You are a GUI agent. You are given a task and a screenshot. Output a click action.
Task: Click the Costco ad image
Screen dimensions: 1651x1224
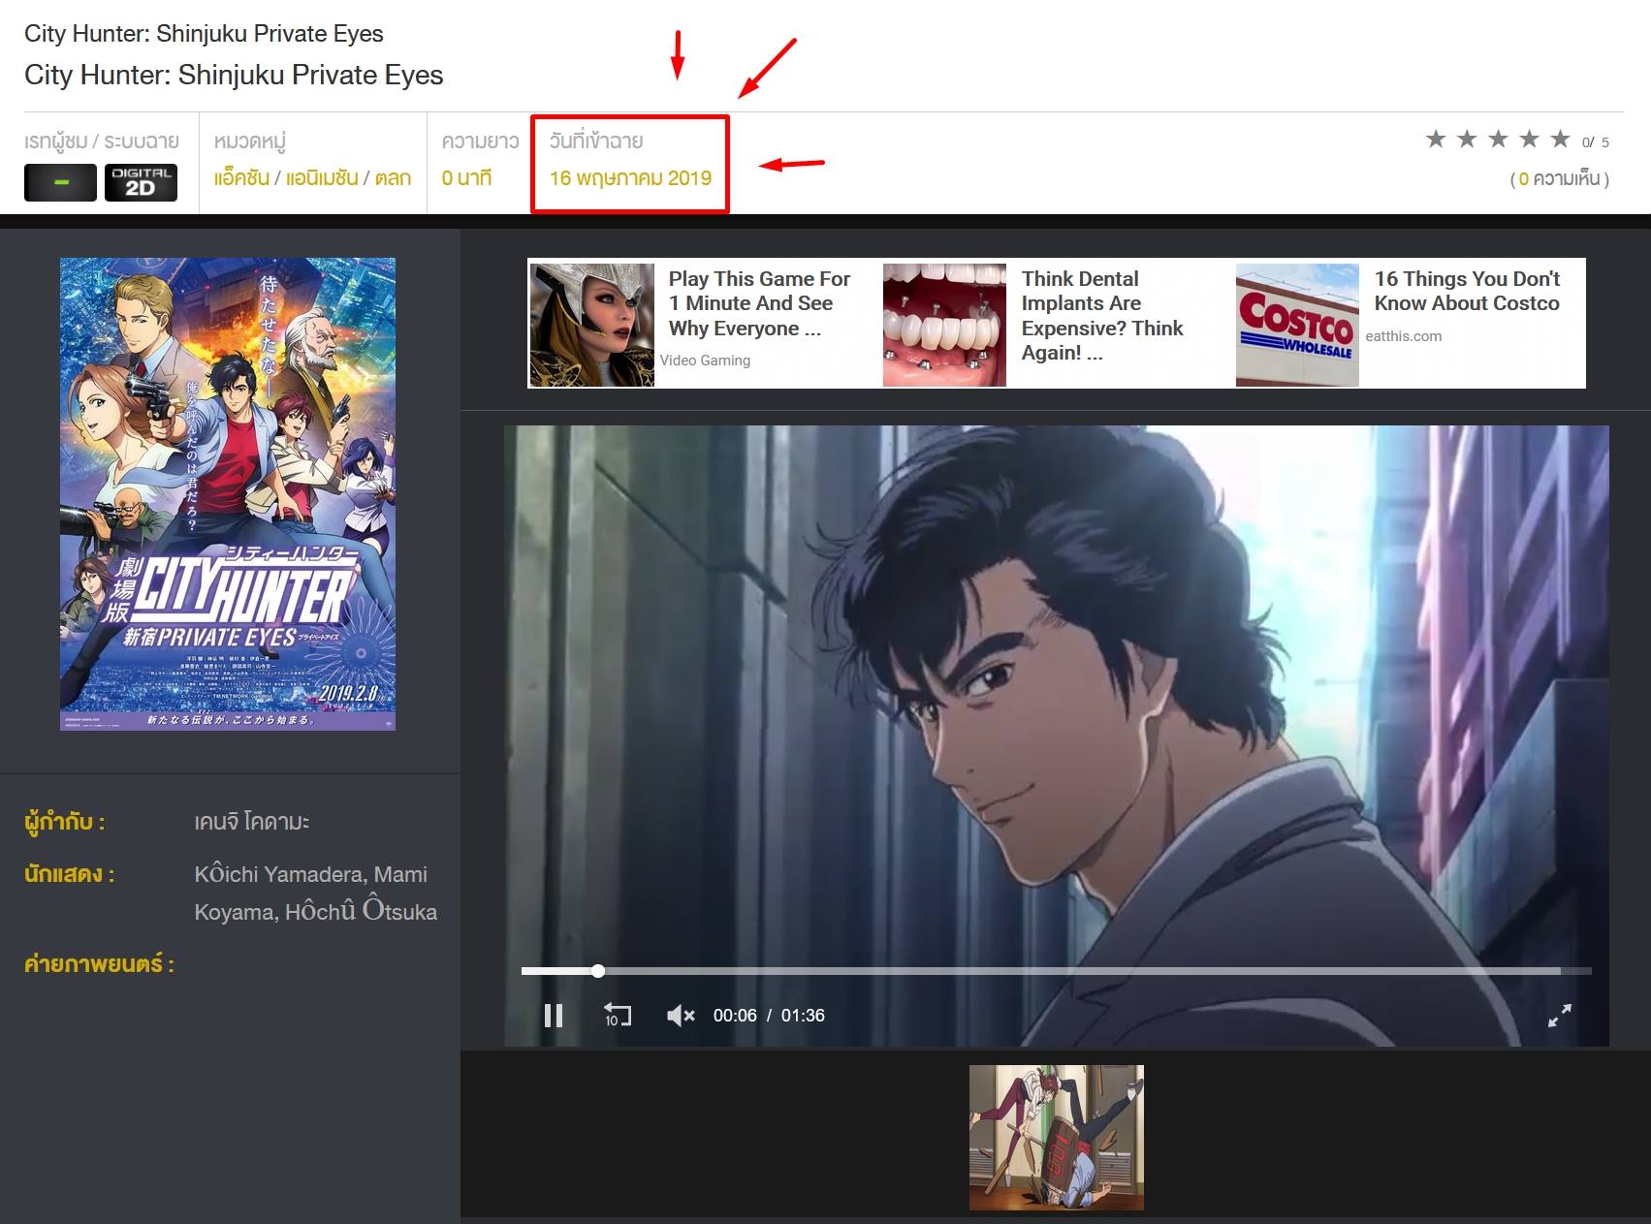tap(1297, 325)
